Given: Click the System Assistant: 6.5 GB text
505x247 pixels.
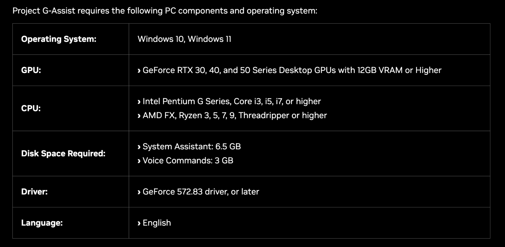Looking at the screenshot, I should coord(191,147).
